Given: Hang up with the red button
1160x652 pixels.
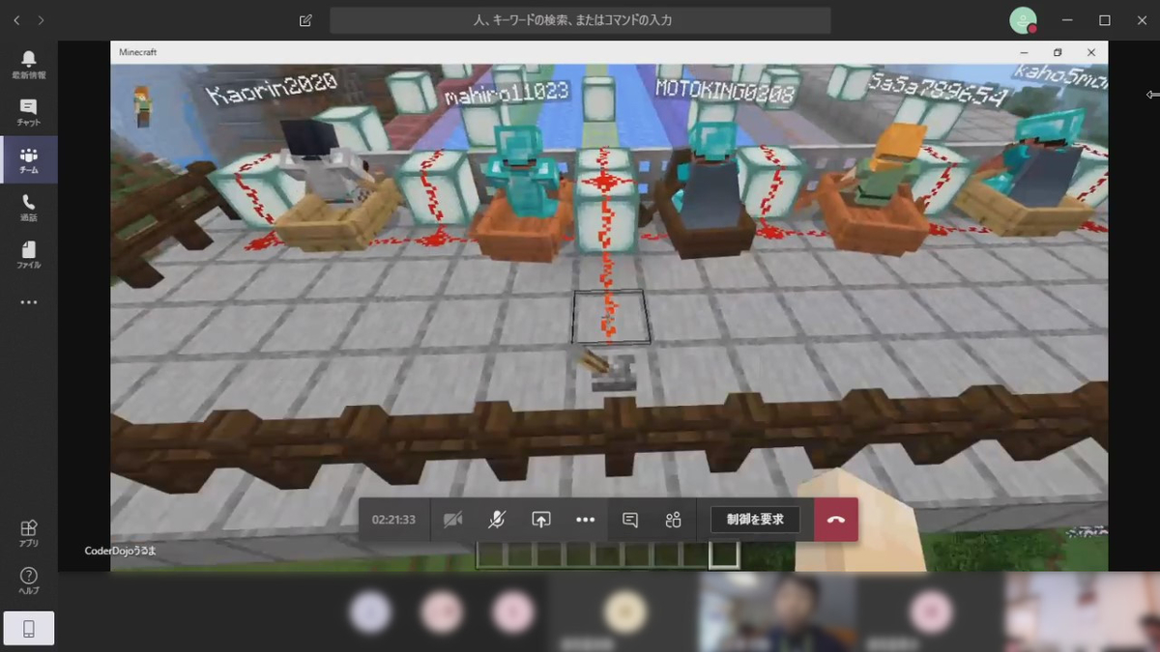Looking at the screenshot, I should point(836,520).
